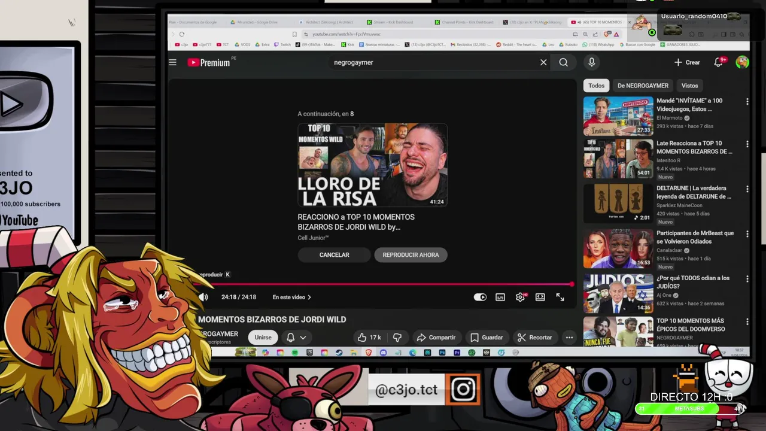This screenshot has height=431, width=766.
Task: Open Steam from the taskbar
Action: coord(339,353)
